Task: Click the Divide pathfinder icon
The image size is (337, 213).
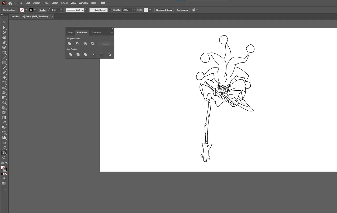Action: point(70,55)
